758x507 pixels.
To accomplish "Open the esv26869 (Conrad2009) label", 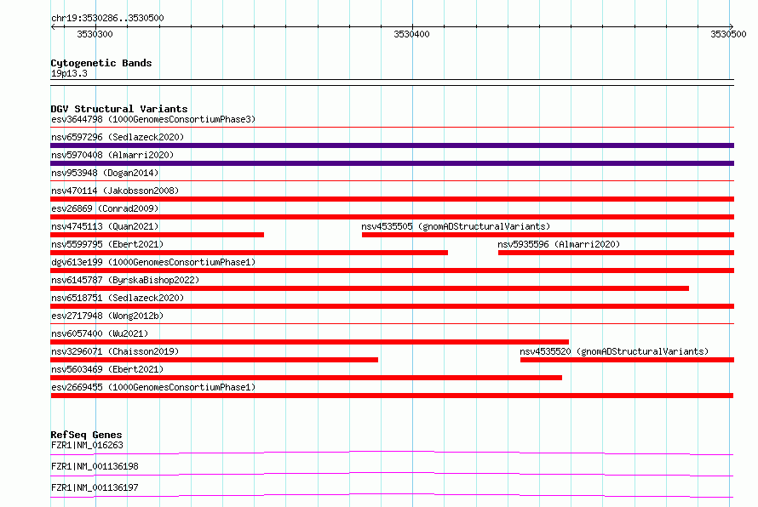I will (x=105, y=208).
